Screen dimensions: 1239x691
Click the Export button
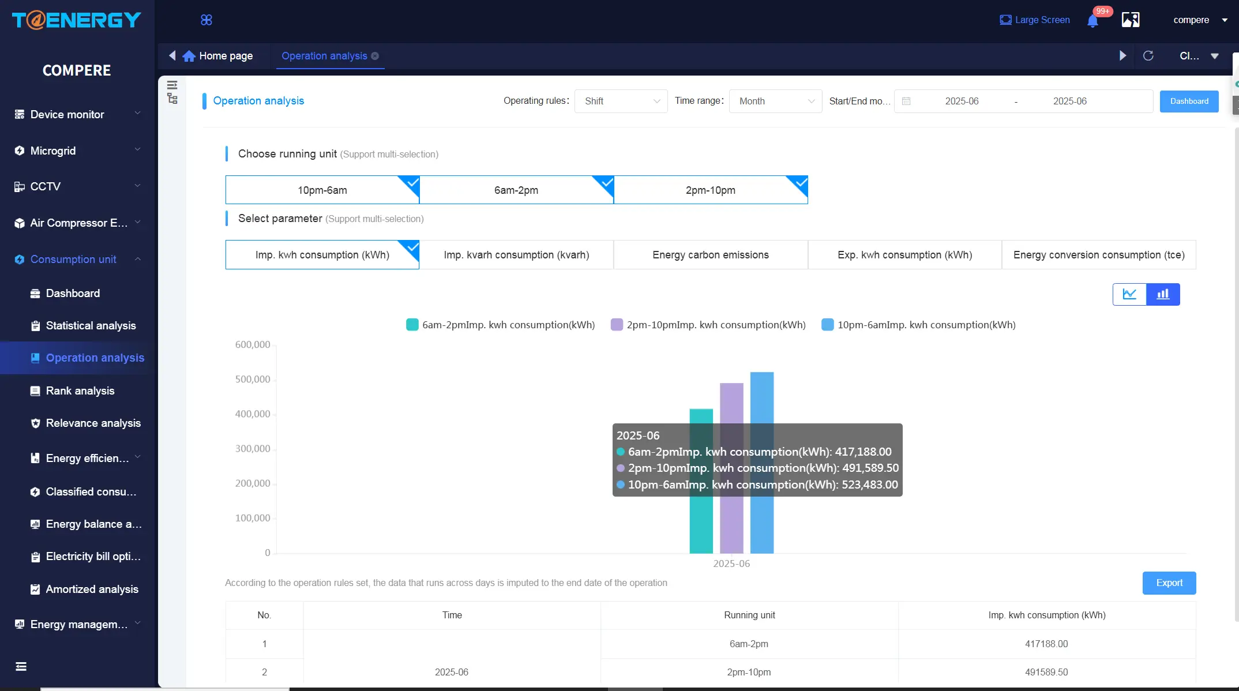[x=1169, y=583]
